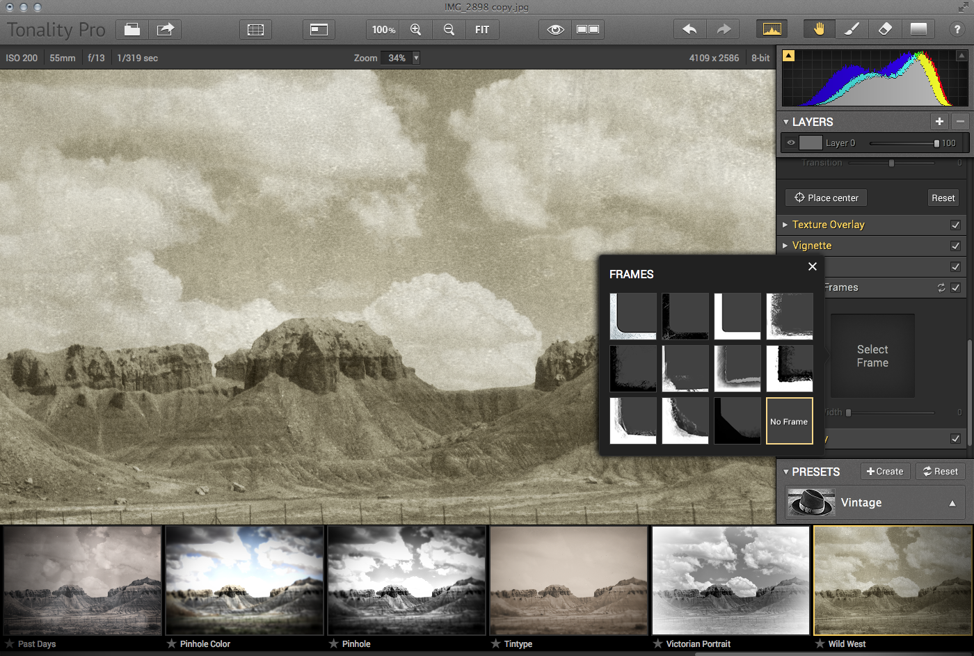This screenshot has height=656, width=974.
Task: Favorite Wild West preset with star
Action: (820, 643)
